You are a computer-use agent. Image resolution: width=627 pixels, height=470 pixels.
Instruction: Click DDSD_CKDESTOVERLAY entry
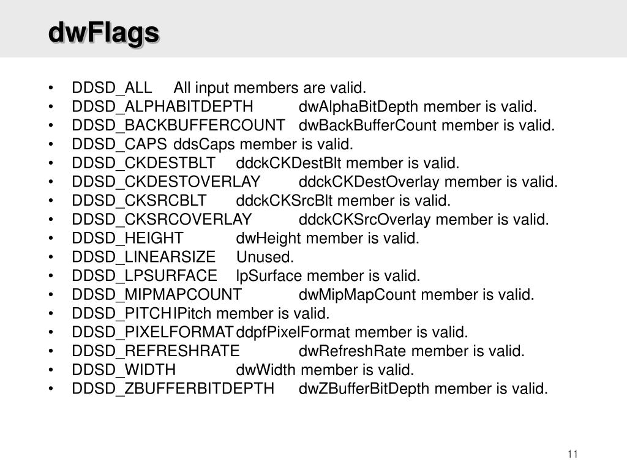point(166,181)
